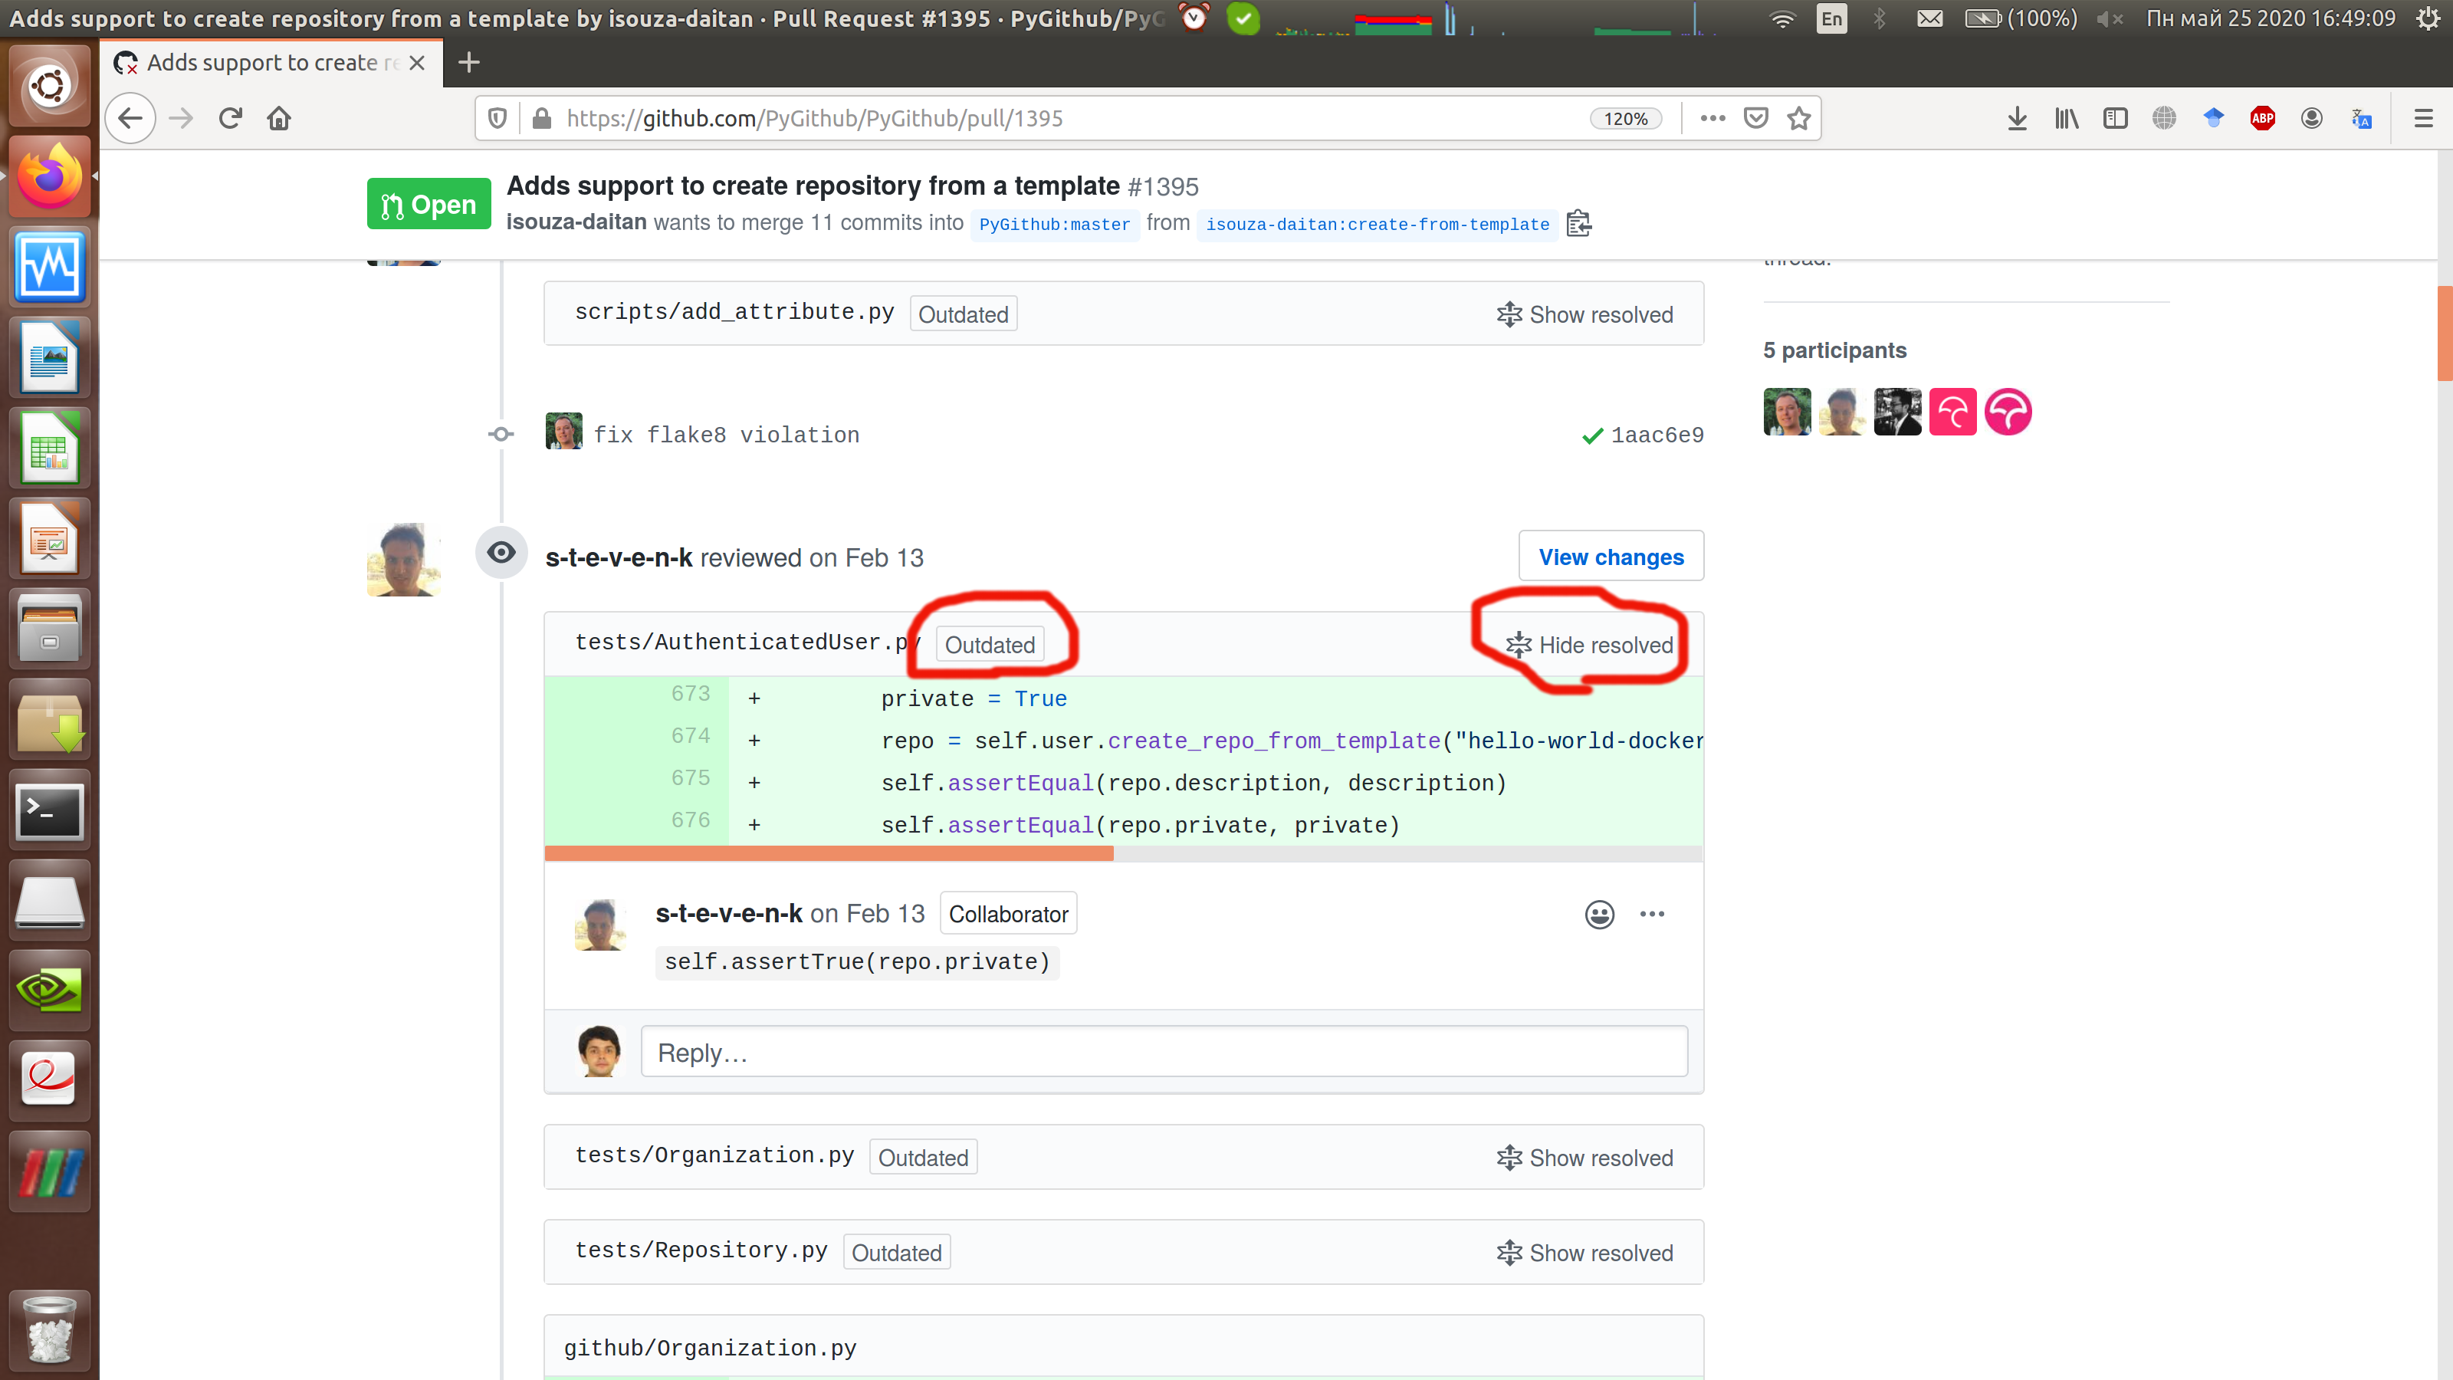Viewport: 2453px width, 1380px height.
Task: Open the emoji reaction picker on comment
Action: click(1599, 915)
